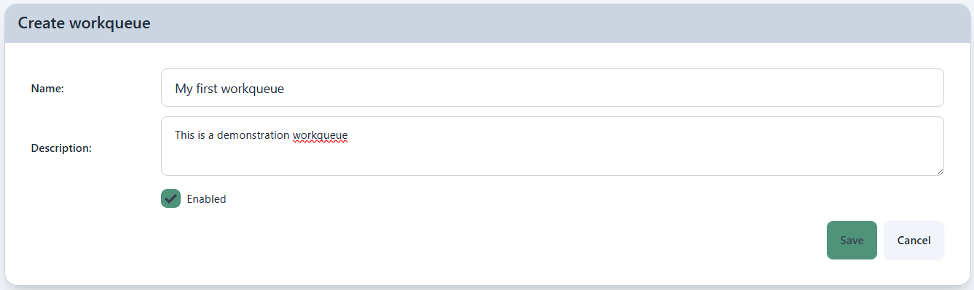Image resolution: width=974 pixels, height=290 pixels.
Task: Toggle the Enabled checkbox
Action: tap(170, 198)
